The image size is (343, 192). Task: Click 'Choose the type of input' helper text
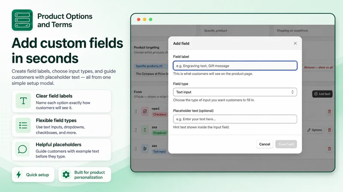tap(214, 100)
